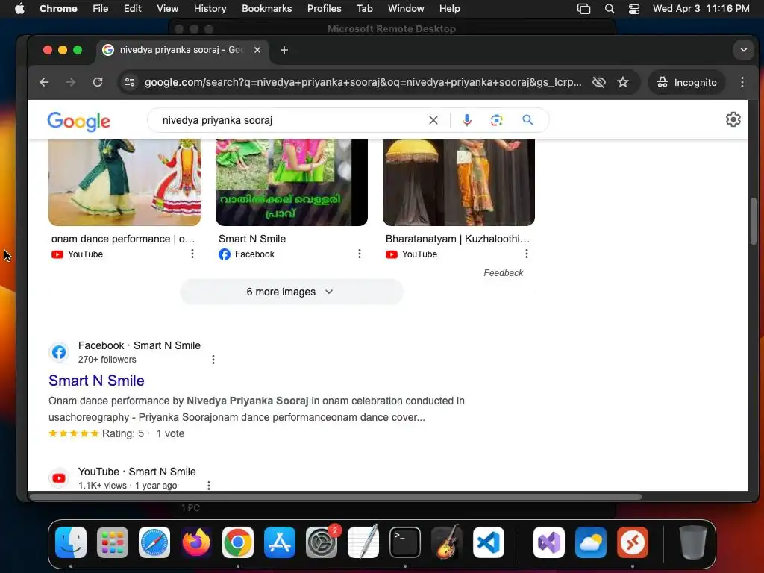This screenshot has width=764, height=573.
Task: Open the tab search dropdown arrow
Action: pyautogui.click(x=744, y=50)
